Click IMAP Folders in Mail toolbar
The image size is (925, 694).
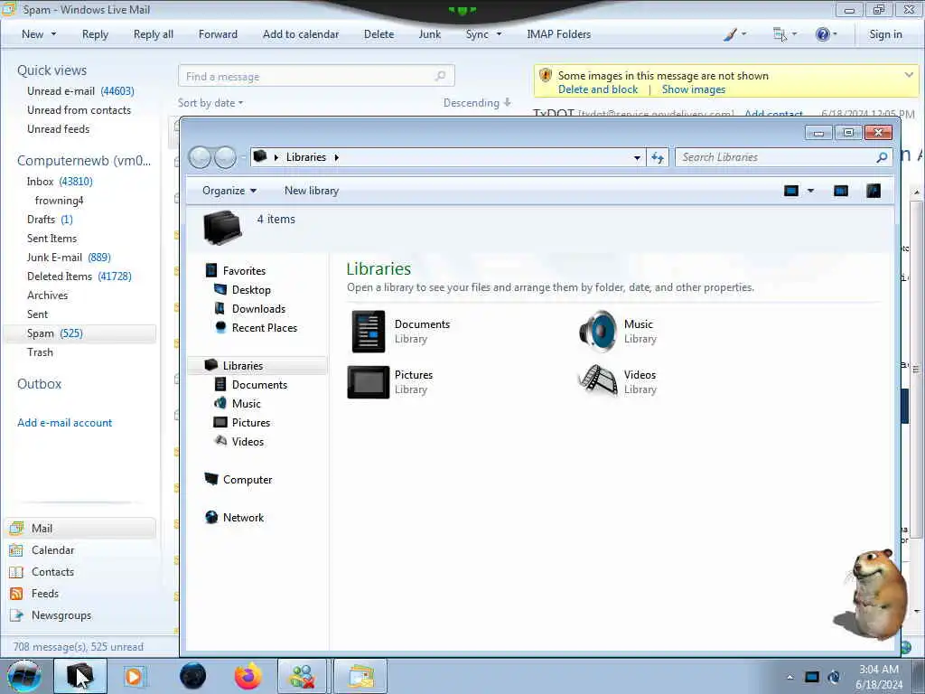558,34
